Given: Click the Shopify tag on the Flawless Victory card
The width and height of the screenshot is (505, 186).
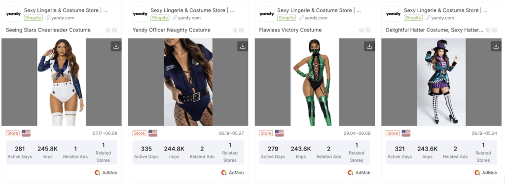Looking at the screenshot, I should tap(287, 18).
